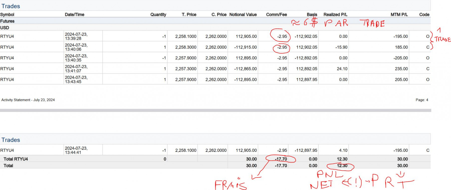Click the T. Price value 2,257.3000

tap(186, 69)
